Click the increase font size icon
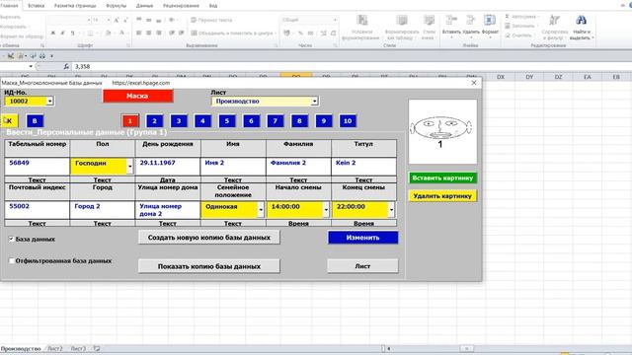 point(117,20)
